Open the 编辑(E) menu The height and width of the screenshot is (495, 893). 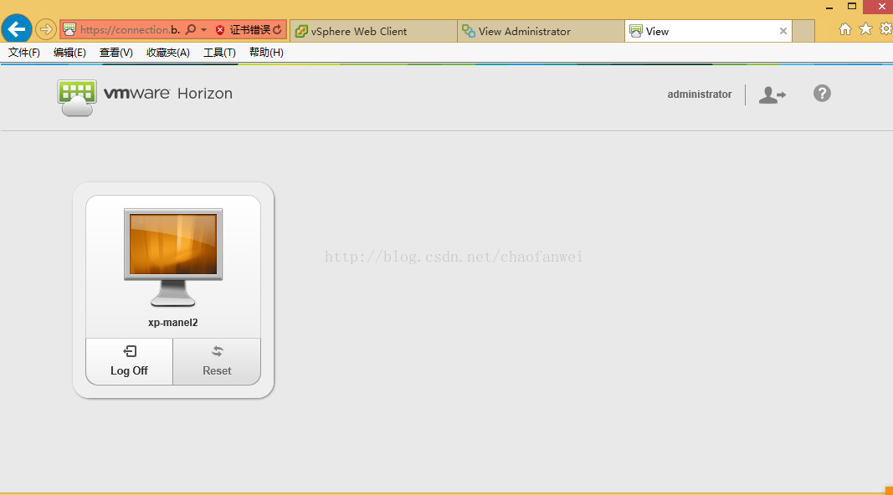[69, 53]
